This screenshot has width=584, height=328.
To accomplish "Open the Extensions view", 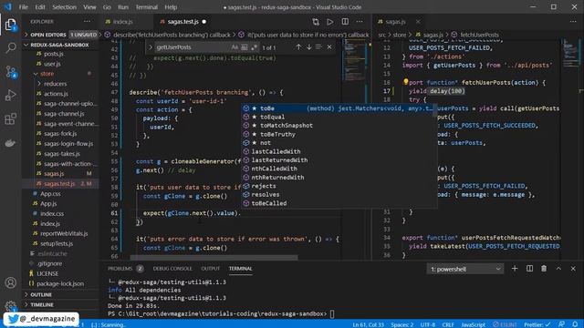I will 10,119.
